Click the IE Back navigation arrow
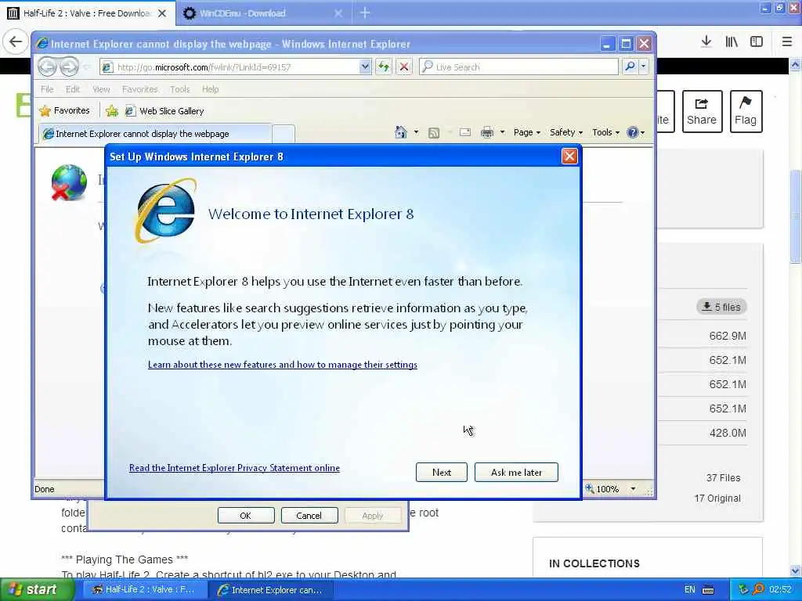Viewport: 802px width, 601px height. pos(47,67)
